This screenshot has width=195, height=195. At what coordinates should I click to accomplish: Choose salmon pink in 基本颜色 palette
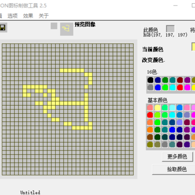pos(150,107)
